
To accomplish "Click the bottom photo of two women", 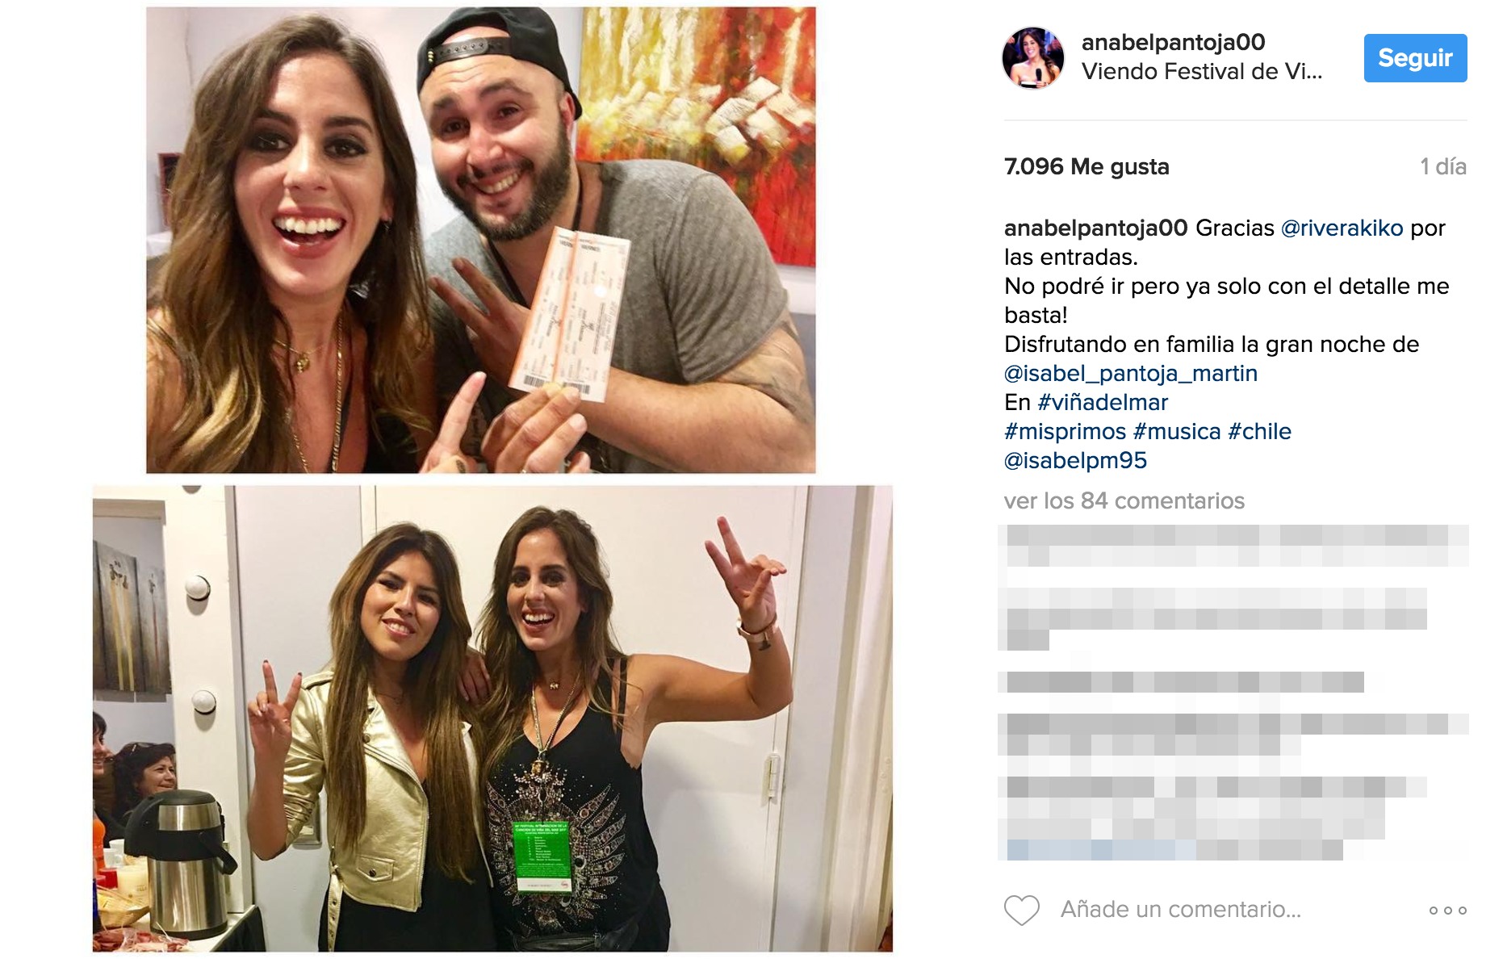I will point(492,718).
